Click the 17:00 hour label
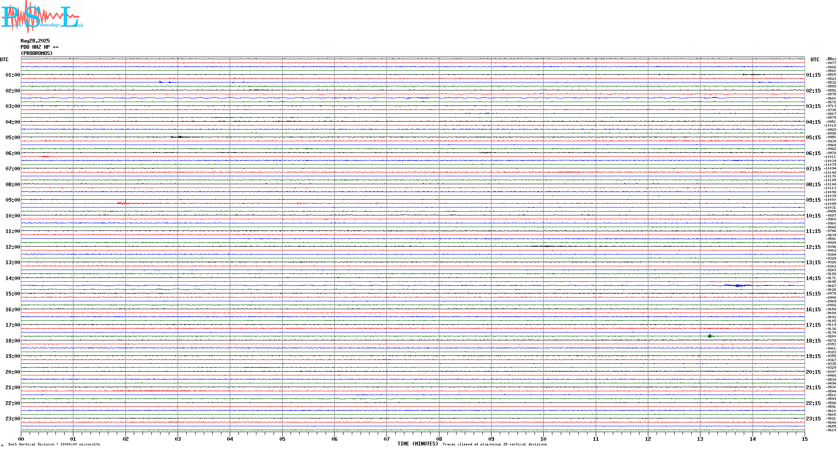Viewport: 838px width, 450px height. tap(13, 325)
